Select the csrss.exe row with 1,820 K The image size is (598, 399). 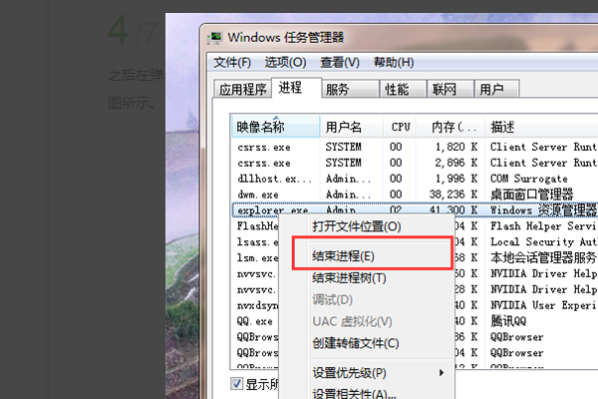[x=415, y=147]
